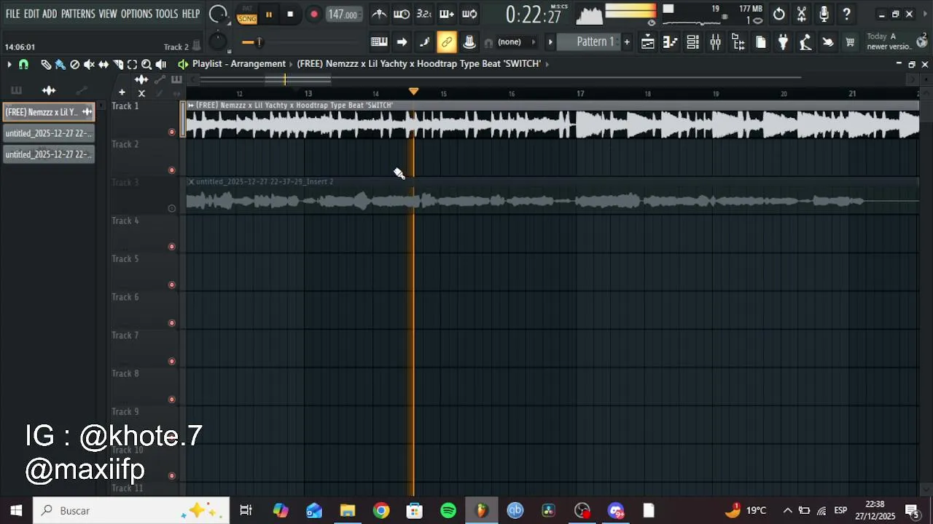Toggle the orange link multi-link controllers button
This screenshot has width=933, height=524.
tap(447, 42)
